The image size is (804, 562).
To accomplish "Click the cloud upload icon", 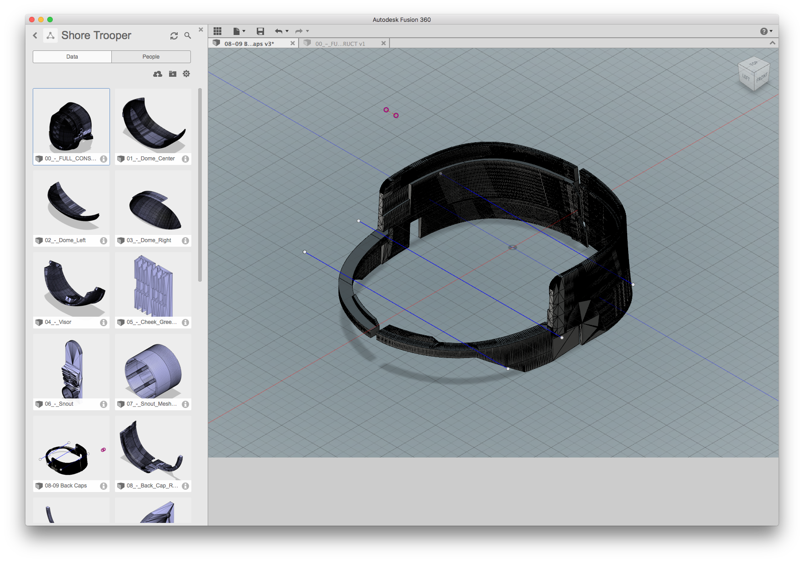I will point(158,74).
